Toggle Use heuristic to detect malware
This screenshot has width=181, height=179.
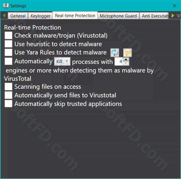8,44
